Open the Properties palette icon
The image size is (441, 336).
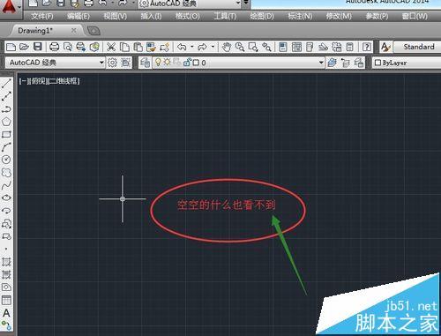[x=283, y=47]
